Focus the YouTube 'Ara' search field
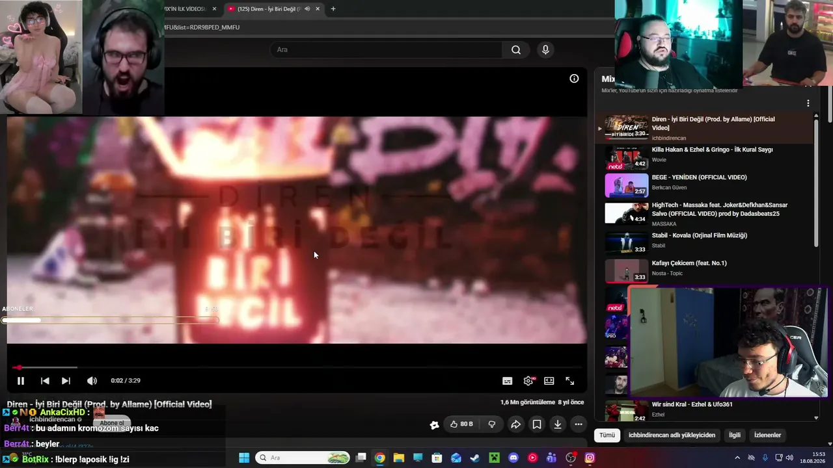 (386, 50)
